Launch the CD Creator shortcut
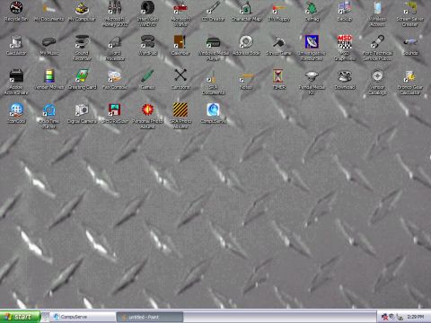The height and width of the screenshot is (323, 431). click(x=213, y=8)
